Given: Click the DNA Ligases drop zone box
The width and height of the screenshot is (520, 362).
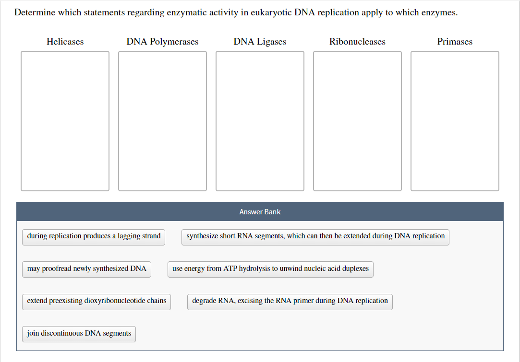Looking at the screenshot, I should (260, 120).
